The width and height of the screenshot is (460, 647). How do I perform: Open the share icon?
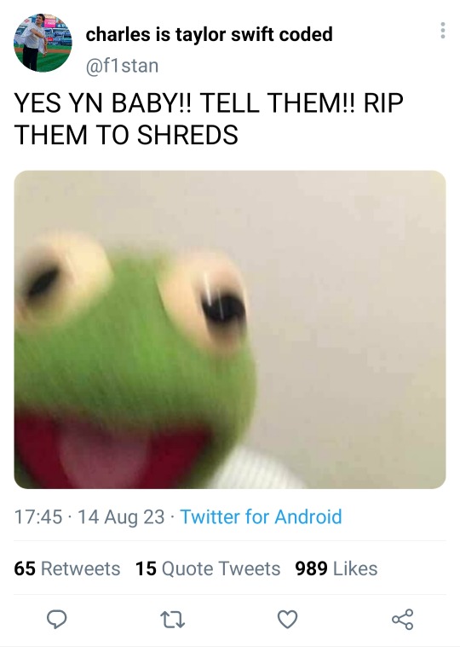(x=402, y=619)
